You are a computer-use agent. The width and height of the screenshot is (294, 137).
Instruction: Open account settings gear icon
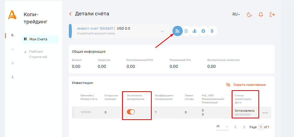click(203, 31)
